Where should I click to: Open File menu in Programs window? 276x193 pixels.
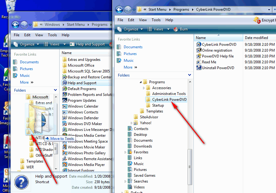click(x=17, y=35)
